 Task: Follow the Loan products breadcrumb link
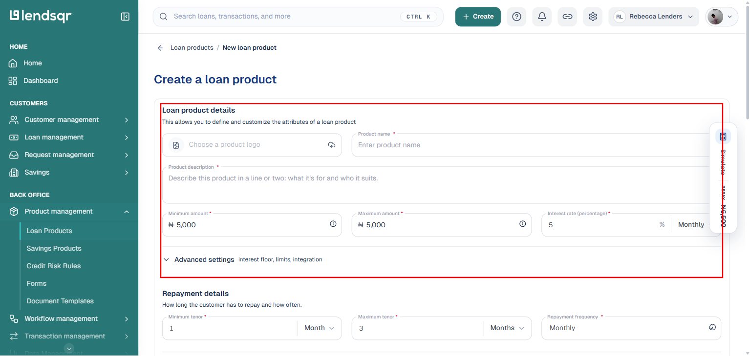click(192, 48)
